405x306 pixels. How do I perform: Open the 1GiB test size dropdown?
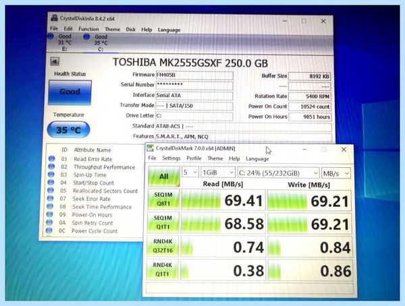(218, 173)
